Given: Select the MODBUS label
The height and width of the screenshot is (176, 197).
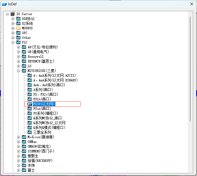Looking at the screenshot, I should tap(27, 28).
